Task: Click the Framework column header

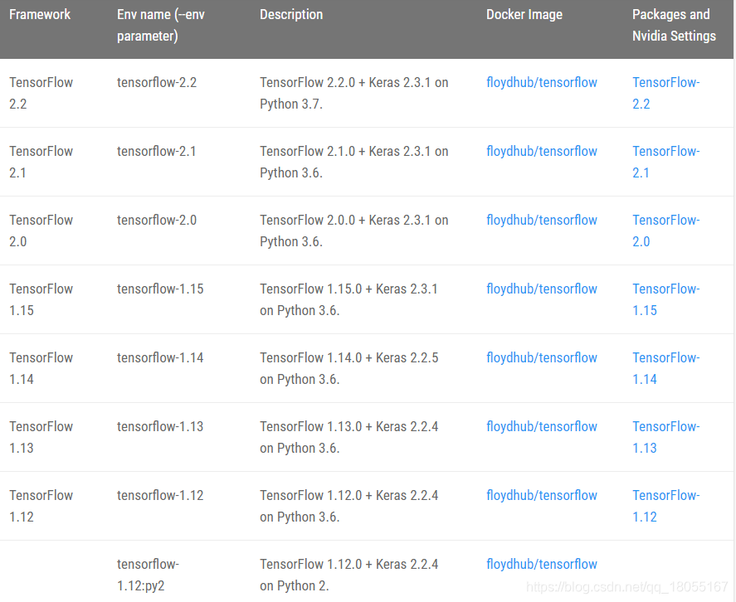Action: [40, 15]
